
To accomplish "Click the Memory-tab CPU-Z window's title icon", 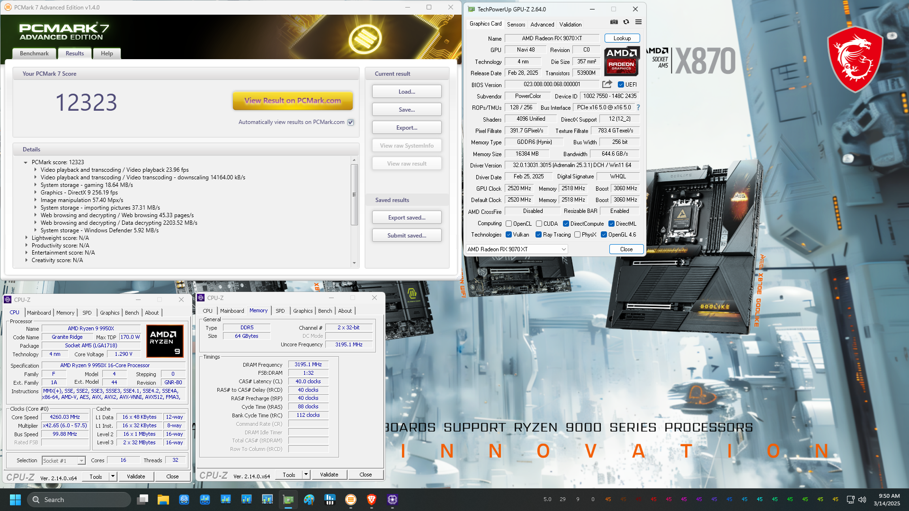I will pyautogui.click(x=201, y=298).
